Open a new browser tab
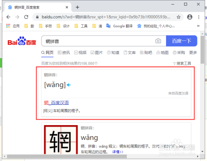This screenshot has width=207, height=161. (77, 7)
